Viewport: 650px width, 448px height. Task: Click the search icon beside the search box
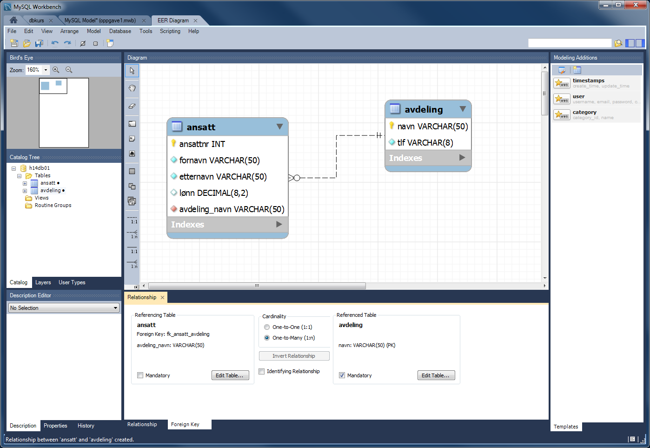point(618,43)
